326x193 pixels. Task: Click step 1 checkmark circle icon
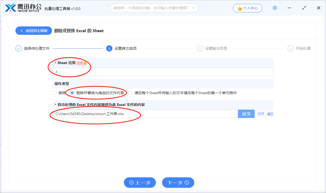coord(19,48)
